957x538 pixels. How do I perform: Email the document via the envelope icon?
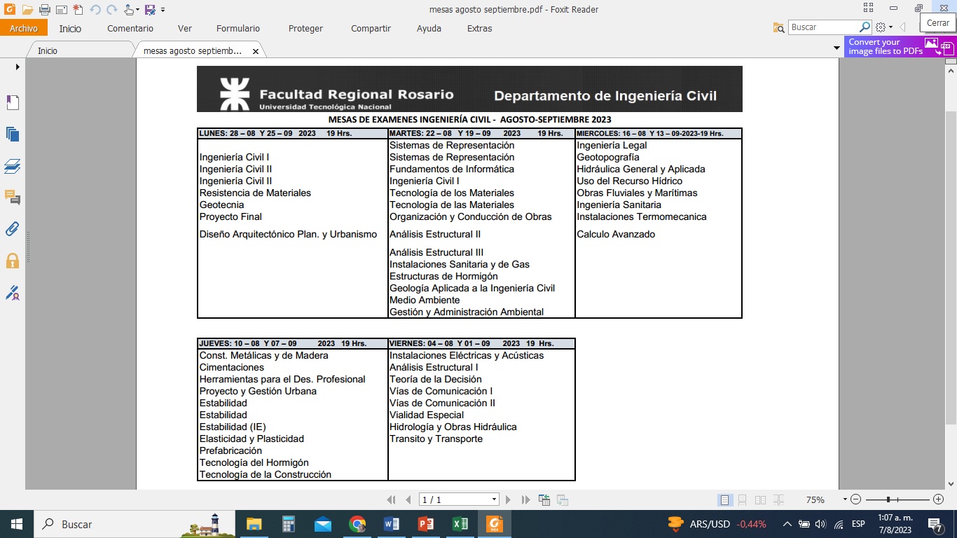(x=61, y=10)
